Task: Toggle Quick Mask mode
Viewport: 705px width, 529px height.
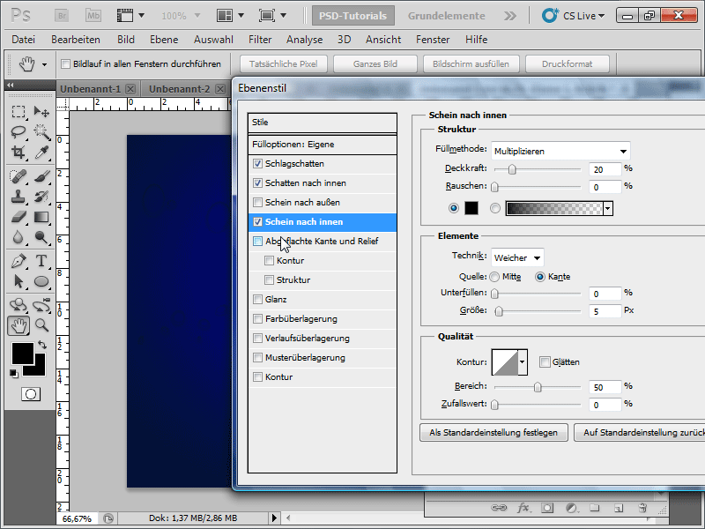Action: click(x=31, y=394)
